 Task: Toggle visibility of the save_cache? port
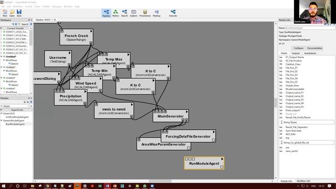(x=281, y=151)
